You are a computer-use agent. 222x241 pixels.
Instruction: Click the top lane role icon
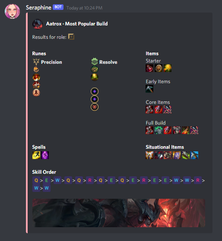click(x=71, y=37)
